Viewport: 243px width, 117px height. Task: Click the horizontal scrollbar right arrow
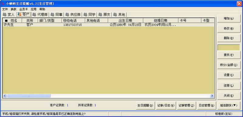coord(212,96)
